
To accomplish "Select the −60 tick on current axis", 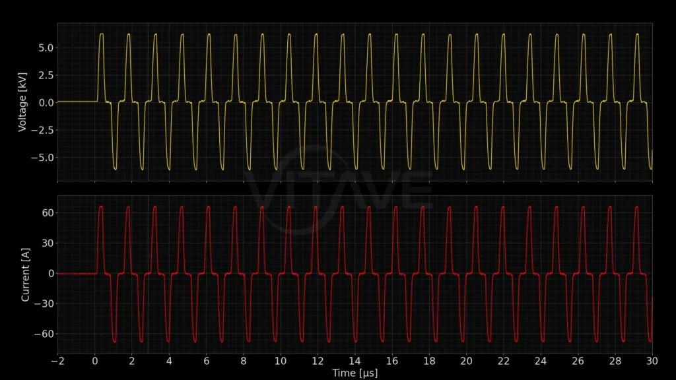I will point(44,334).
